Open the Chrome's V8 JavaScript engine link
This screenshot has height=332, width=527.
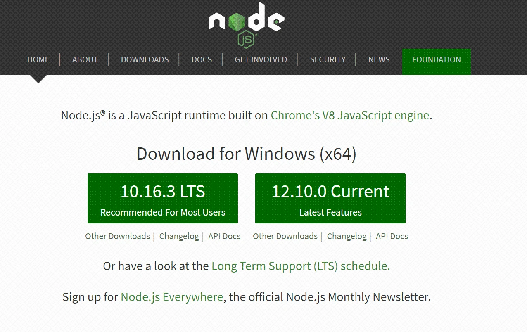350,115
